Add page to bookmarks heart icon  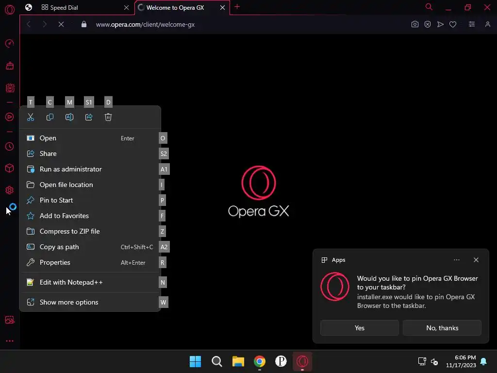453,24
